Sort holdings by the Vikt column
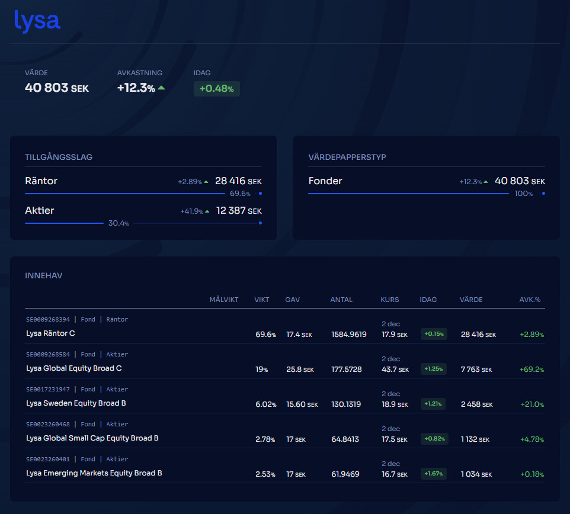The width and height of the screenshot is (570, 514). [x=261, y=300]
